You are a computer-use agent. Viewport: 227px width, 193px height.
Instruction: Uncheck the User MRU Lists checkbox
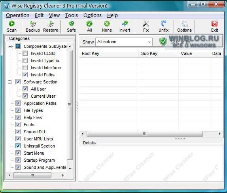pos(18,138)
